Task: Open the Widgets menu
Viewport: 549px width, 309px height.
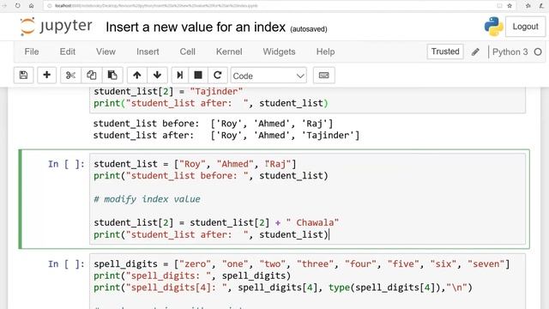Action: click(279, 51)
